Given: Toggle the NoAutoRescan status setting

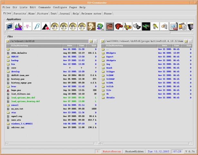Looking at the screenshot, I should pos(111,151).
